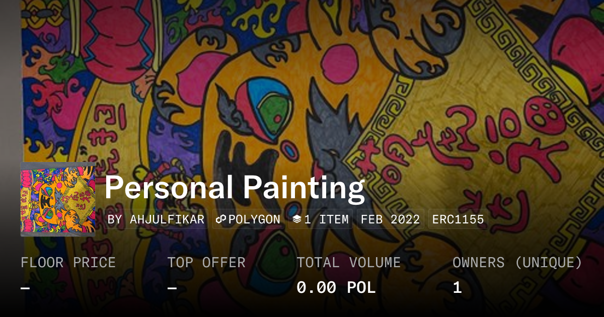
Task: Select the dash value under Top Offer
Action: click(x=172, y=288)
